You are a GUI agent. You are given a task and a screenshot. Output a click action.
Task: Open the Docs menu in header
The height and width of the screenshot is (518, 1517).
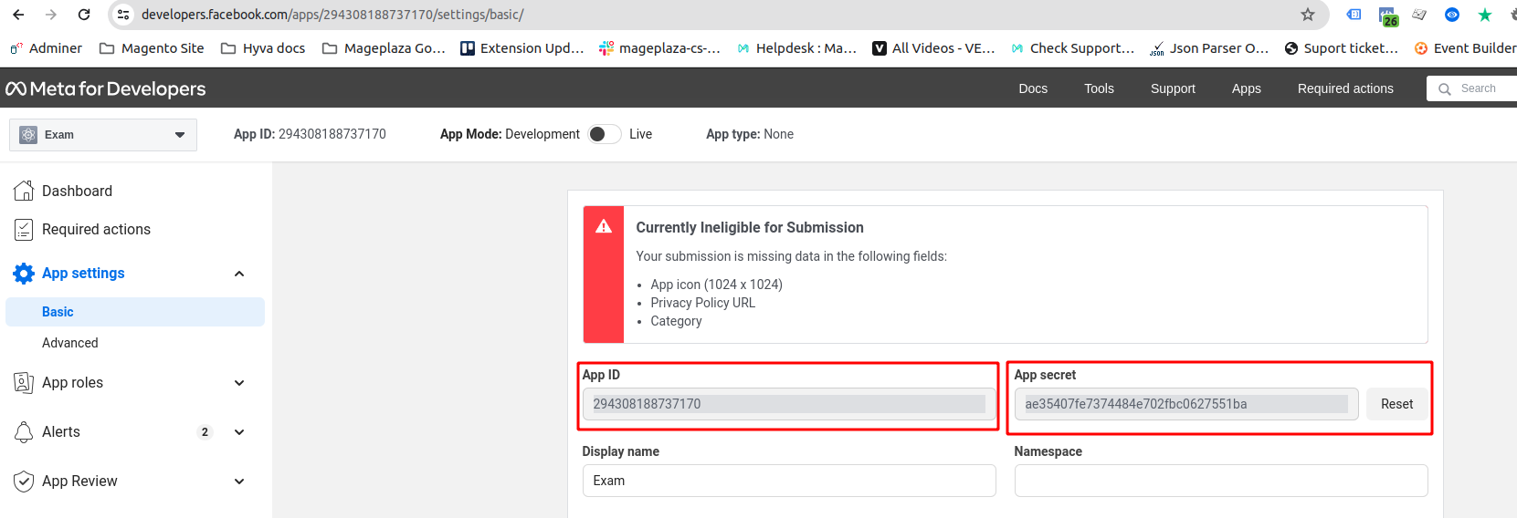1033,88
